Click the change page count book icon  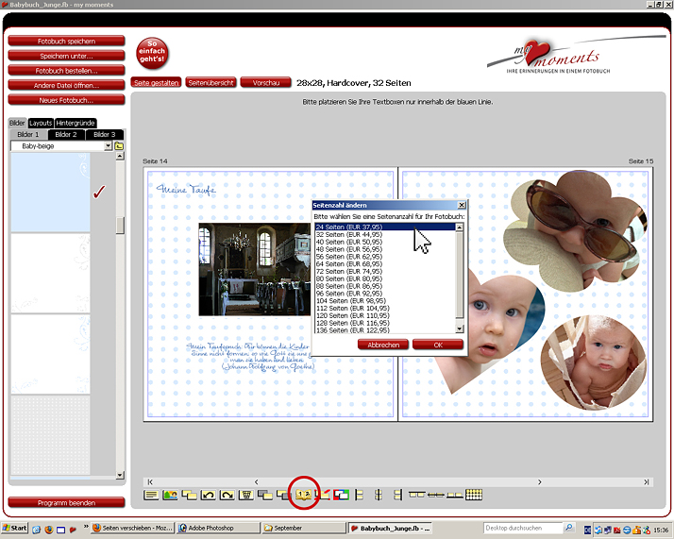click(x=303, y=496)
